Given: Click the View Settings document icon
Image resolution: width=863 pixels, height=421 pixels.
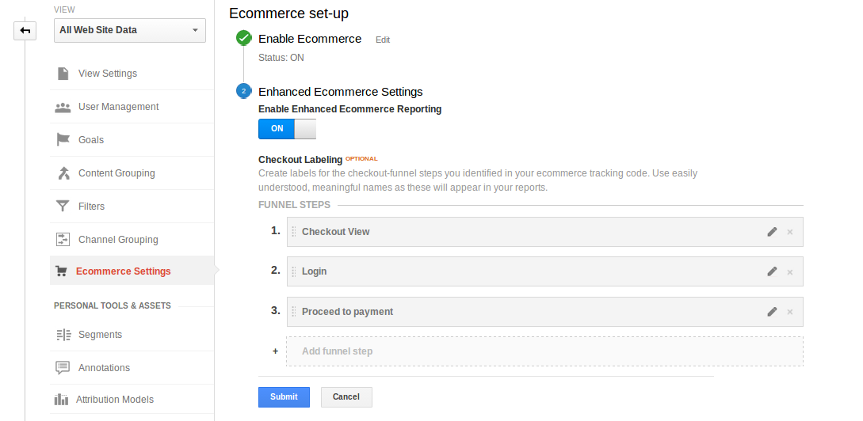Looking at the screenshot, I should click(x=63, y=74).
